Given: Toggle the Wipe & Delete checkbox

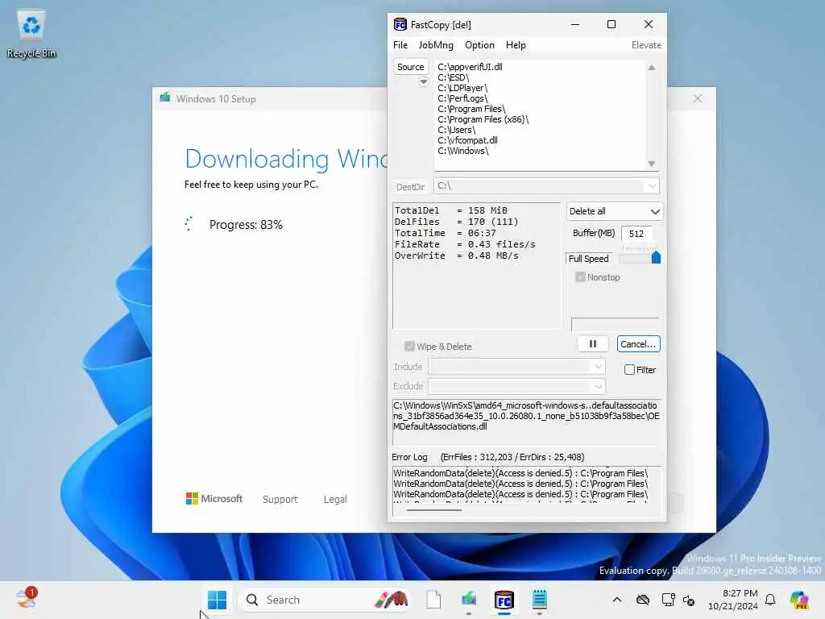Looking at the screenshot, I should tap(409, 347).
